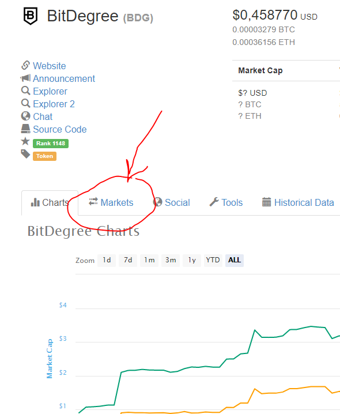Click the star icon beside Rank 1148
Screen dimensions: 340x414
[x=25, y=141]
